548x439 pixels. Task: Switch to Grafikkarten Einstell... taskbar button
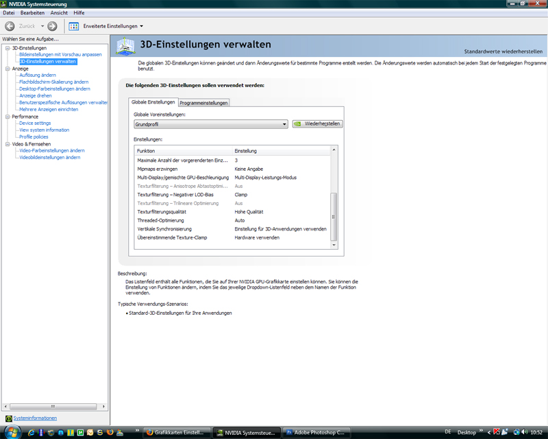(177, 433)
